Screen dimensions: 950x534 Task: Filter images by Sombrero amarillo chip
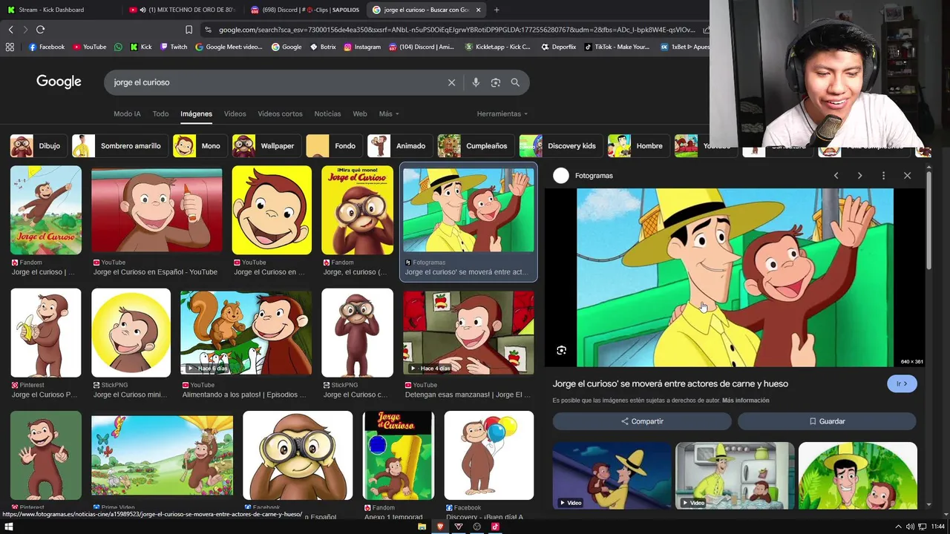(119, 146)
